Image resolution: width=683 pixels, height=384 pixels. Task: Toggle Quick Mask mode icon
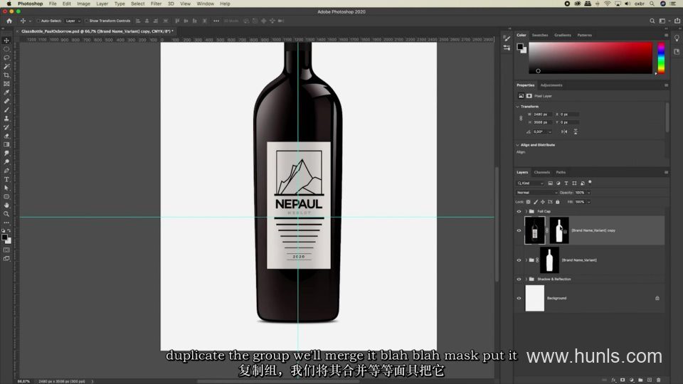point(6,250)
